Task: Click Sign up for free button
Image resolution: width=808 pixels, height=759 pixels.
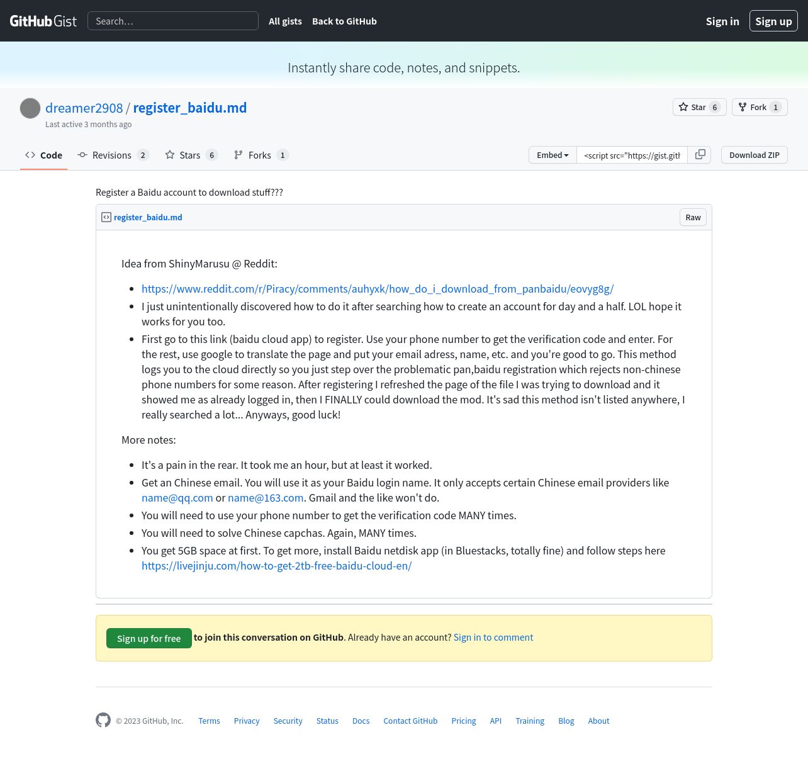Action: tap(149, 638)
